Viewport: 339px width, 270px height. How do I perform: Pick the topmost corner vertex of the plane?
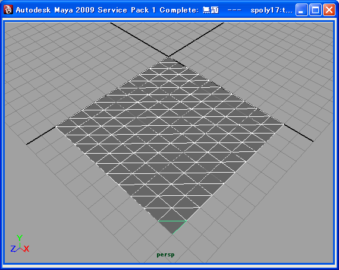[168, 57]
